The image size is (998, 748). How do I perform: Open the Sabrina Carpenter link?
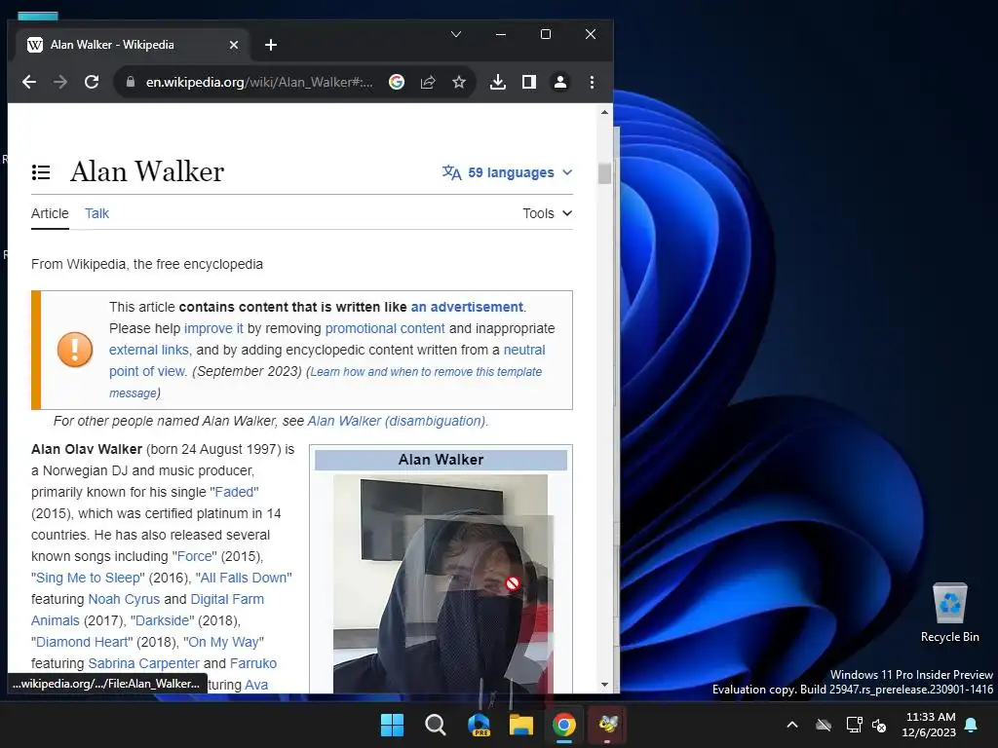coord(143,663)
